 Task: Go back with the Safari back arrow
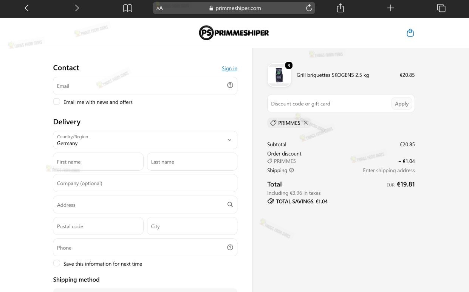pyautogui.click(x=26, y=8)
